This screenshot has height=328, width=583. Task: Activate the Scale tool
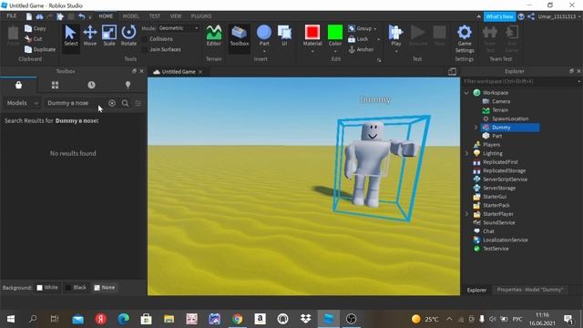[109, 36]
